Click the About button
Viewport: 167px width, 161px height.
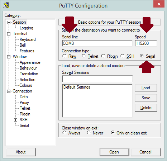[21, 152]
